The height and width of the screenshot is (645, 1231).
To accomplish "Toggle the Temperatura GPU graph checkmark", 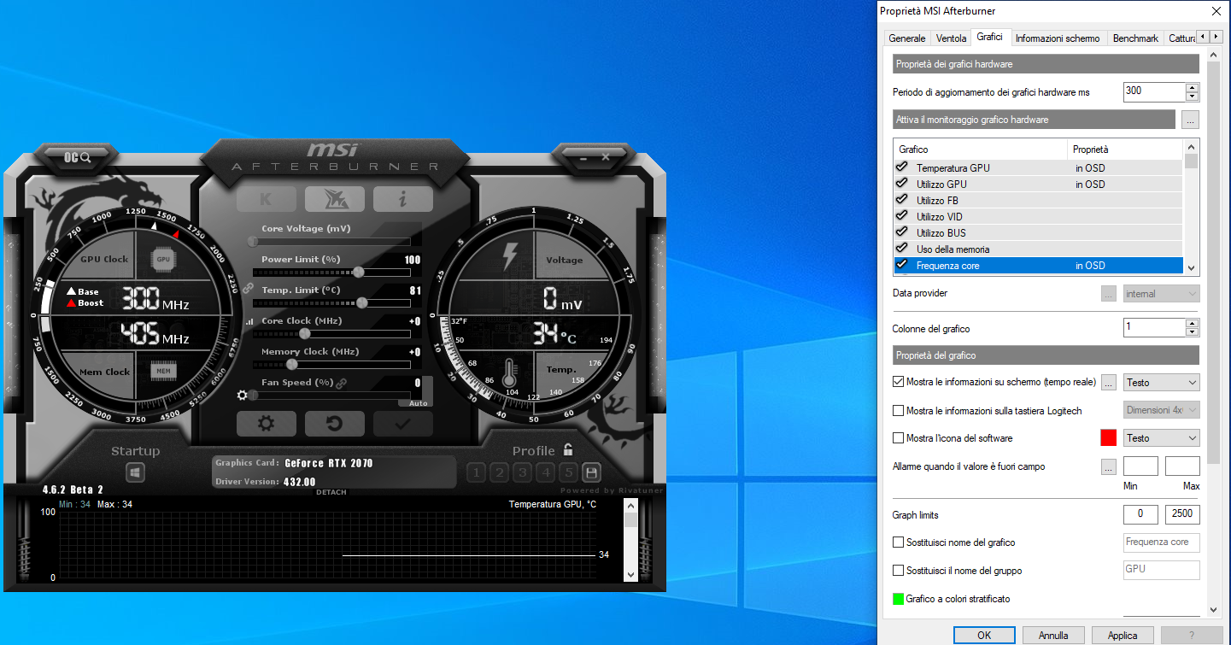I will (x=901, y=167).
